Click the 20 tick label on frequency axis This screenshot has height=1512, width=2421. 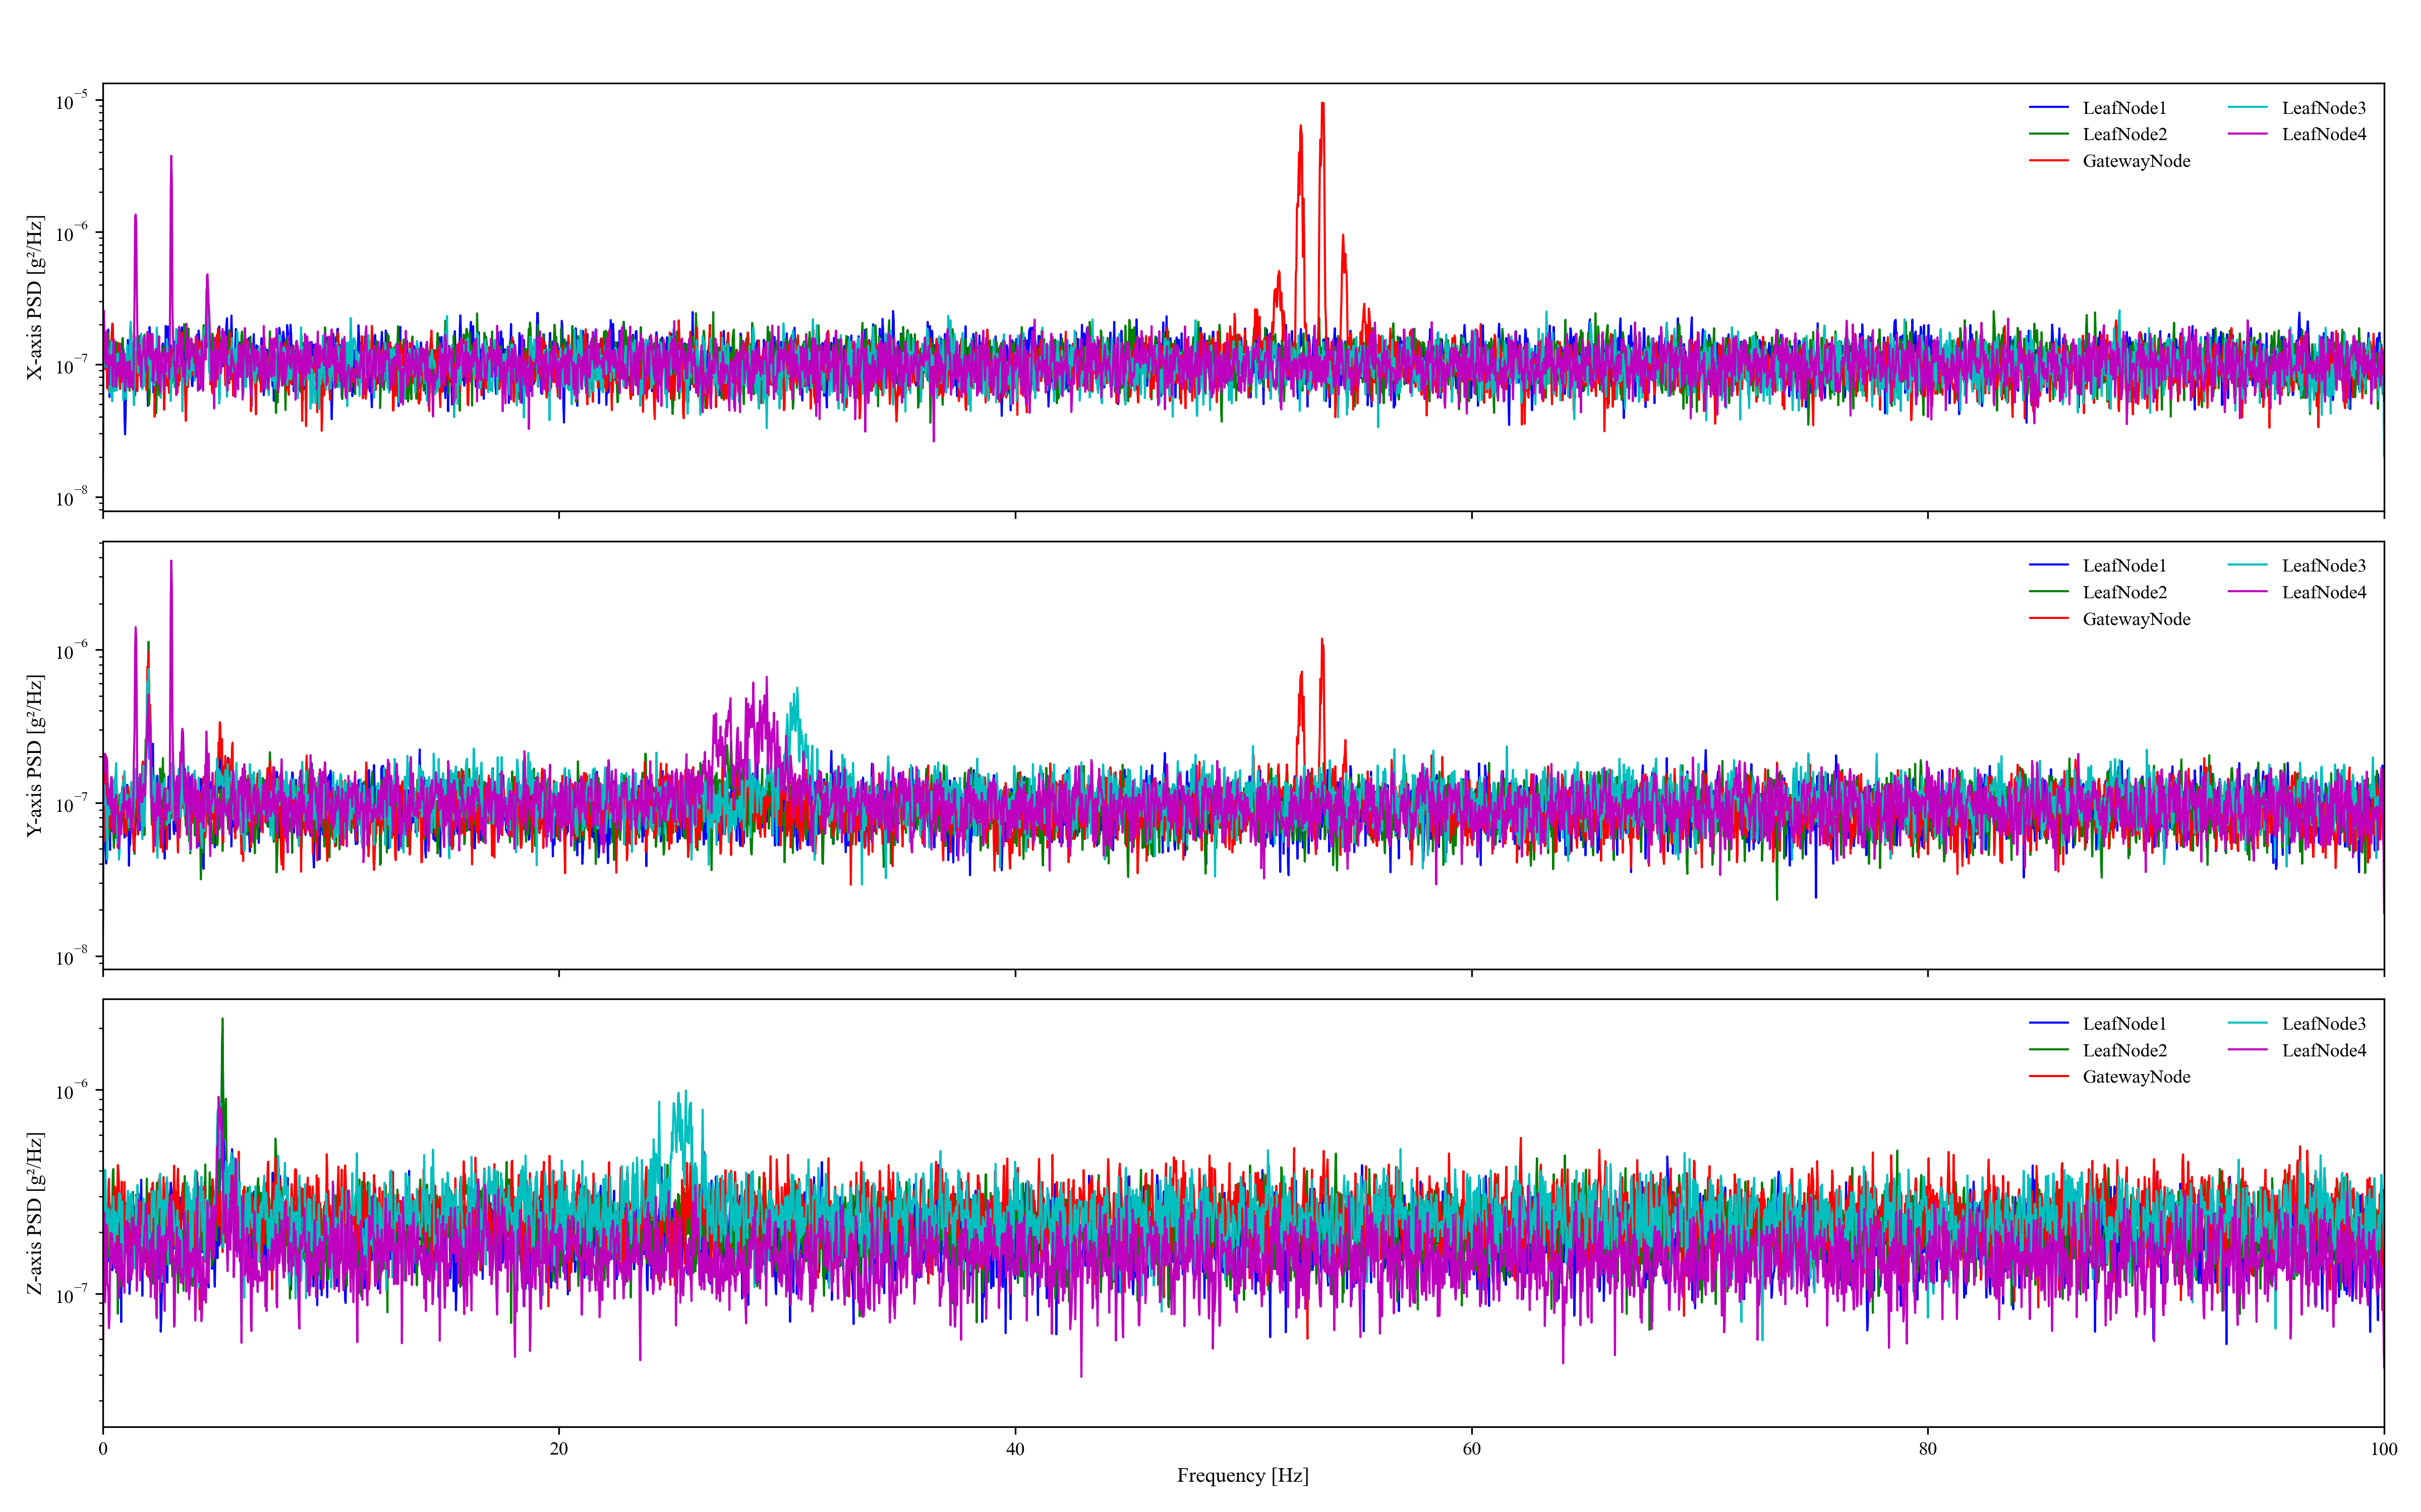[558, 1449]
